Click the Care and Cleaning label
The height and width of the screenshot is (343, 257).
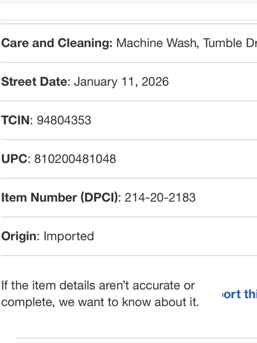click(x=57, y=43)
